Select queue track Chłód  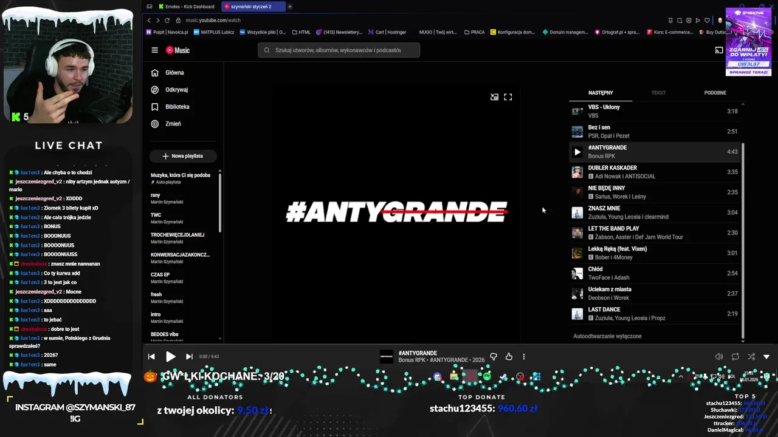pyautogui.click(x=655, y=273)
